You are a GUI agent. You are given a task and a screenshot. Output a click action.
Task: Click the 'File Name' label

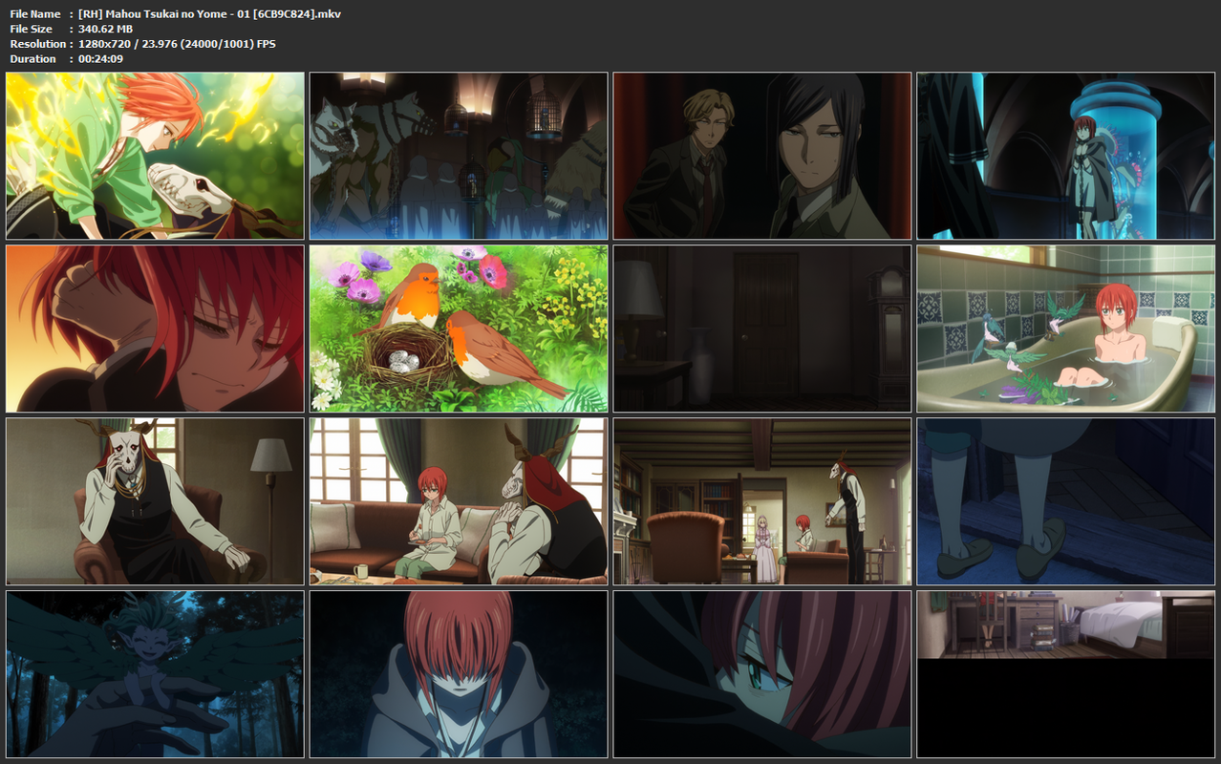[x=35, y=14]
